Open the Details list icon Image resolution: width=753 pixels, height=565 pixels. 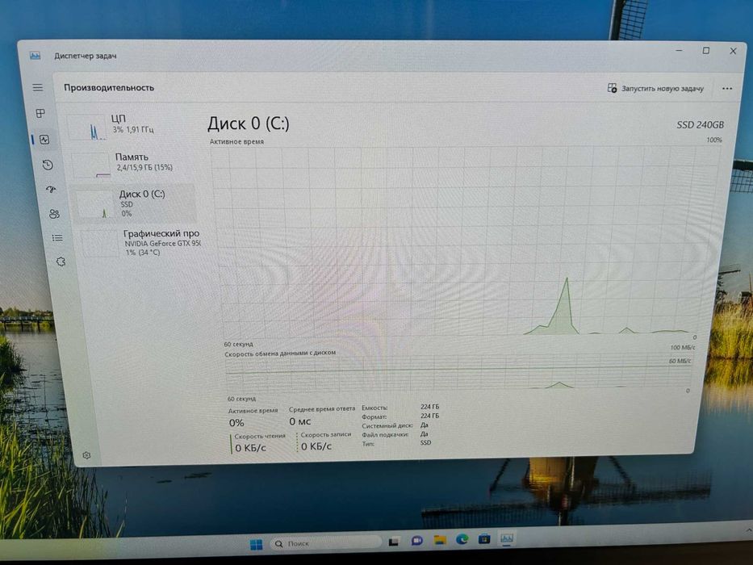pos(57,238)
